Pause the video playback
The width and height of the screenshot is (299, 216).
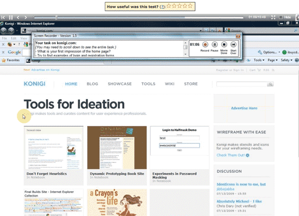[11, 18]
